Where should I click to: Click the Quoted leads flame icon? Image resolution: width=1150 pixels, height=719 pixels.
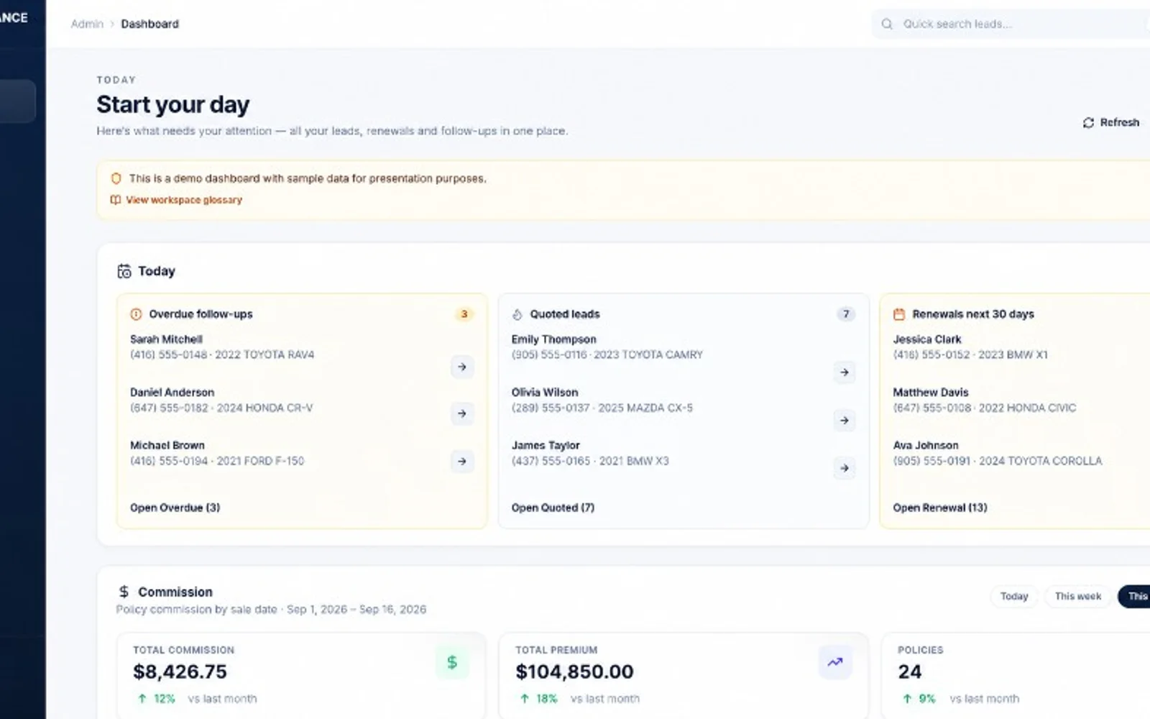coord(517,314)
